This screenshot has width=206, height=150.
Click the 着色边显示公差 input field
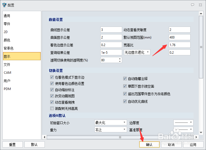111,45
